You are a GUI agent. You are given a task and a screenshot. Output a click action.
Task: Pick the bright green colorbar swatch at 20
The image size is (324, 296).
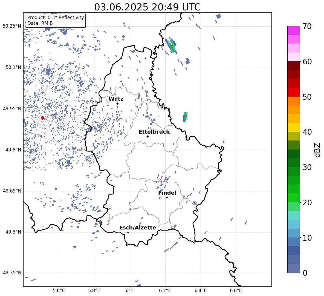(x=294, y=198)
